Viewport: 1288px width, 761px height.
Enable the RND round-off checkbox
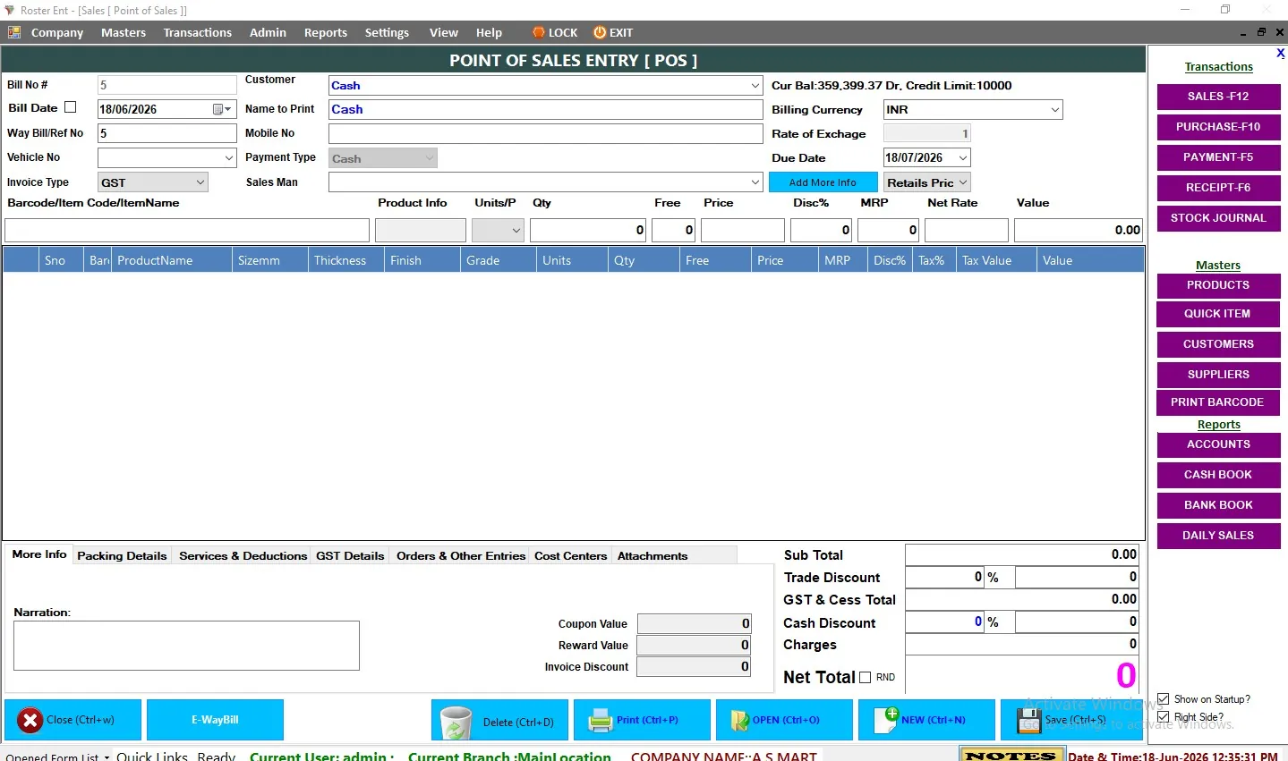(x=865, y=678)
